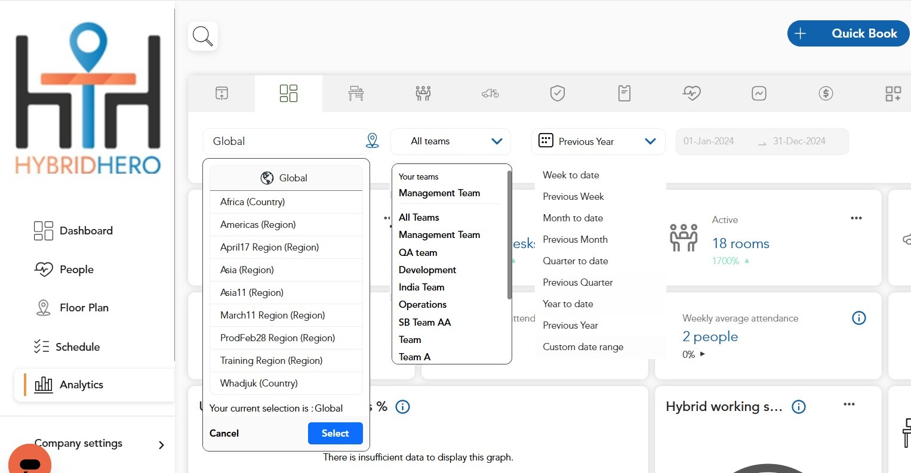Click info icon beside Hybrid working card title

[x=799, y=407]
